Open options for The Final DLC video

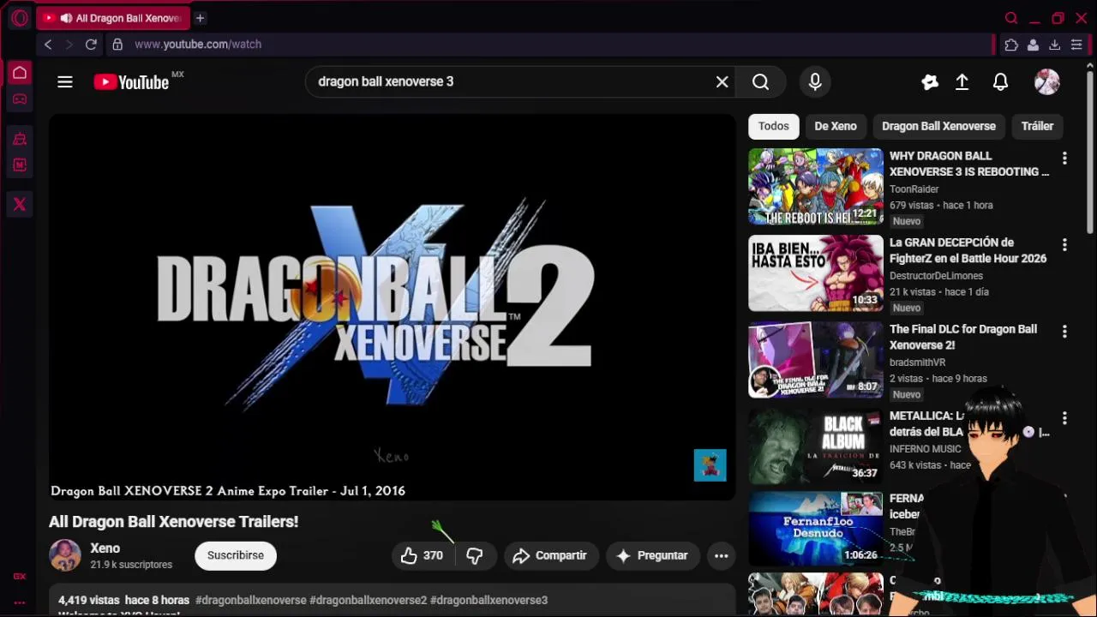pos(1064,332)
